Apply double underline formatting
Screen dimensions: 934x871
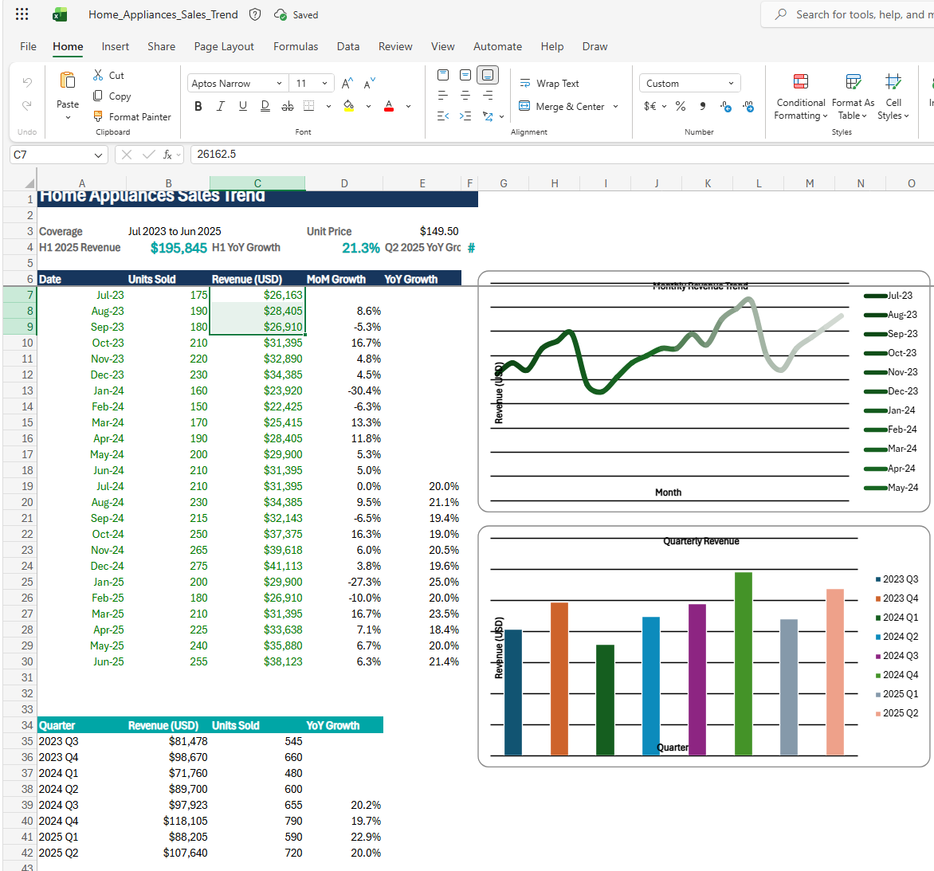[265, 106]
